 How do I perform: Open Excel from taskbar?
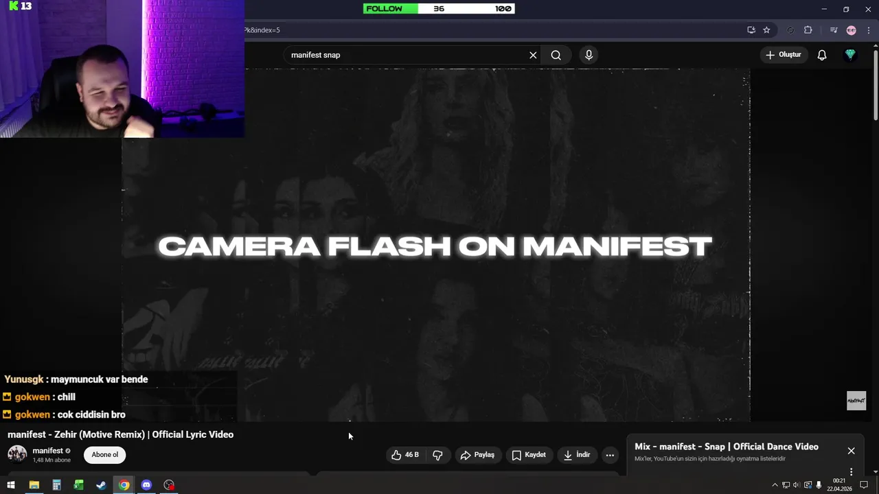coord(78,485)
